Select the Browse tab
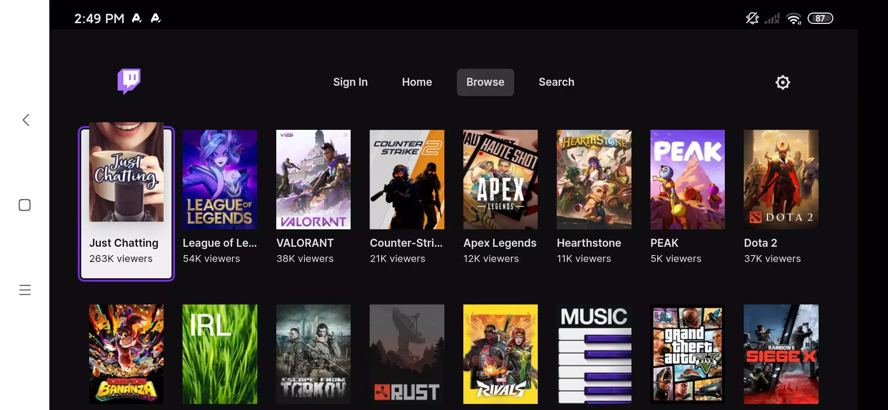Screen dimensions: 888x410 [x=485, y=82]
